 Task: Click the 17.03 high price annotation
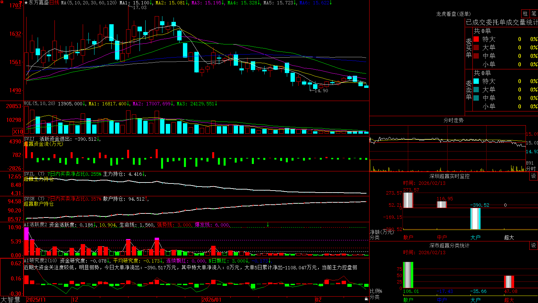140,7
